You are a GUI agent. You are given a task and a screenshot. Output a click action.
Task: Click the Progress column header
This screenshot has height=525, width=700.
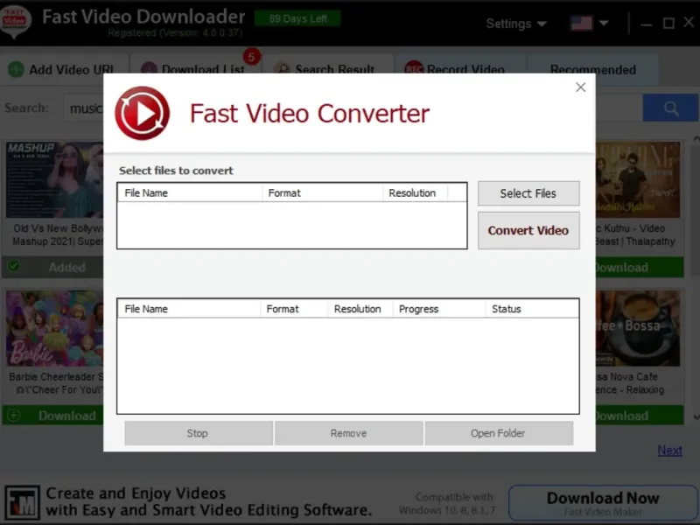439,309
